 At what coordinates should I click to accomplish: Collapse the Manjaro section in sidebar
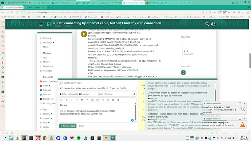[x=41, y=53]
